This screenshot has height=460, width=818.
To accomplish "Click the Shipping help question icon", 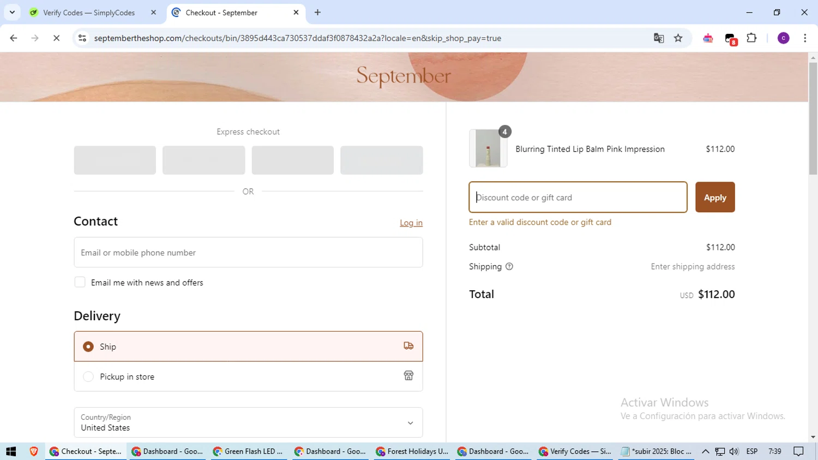I will coord(509,266).
